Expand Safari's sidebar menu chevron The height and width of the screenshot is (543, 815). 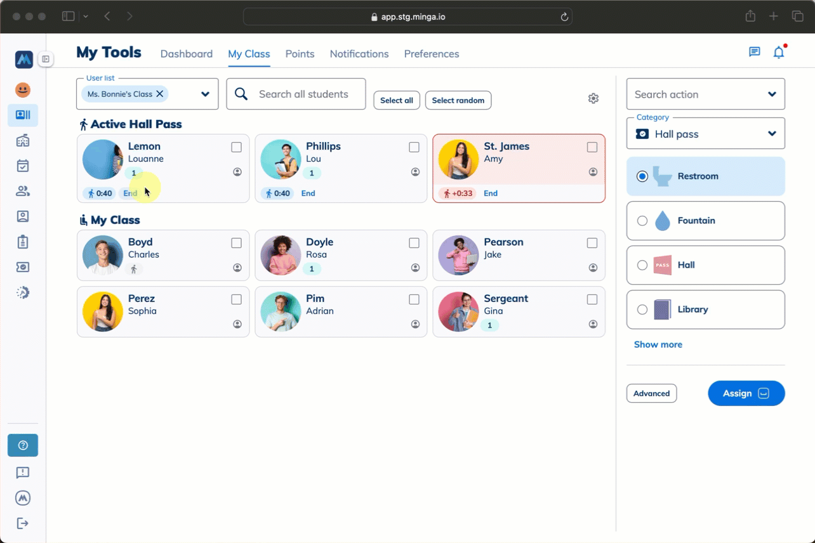(86, 16)
